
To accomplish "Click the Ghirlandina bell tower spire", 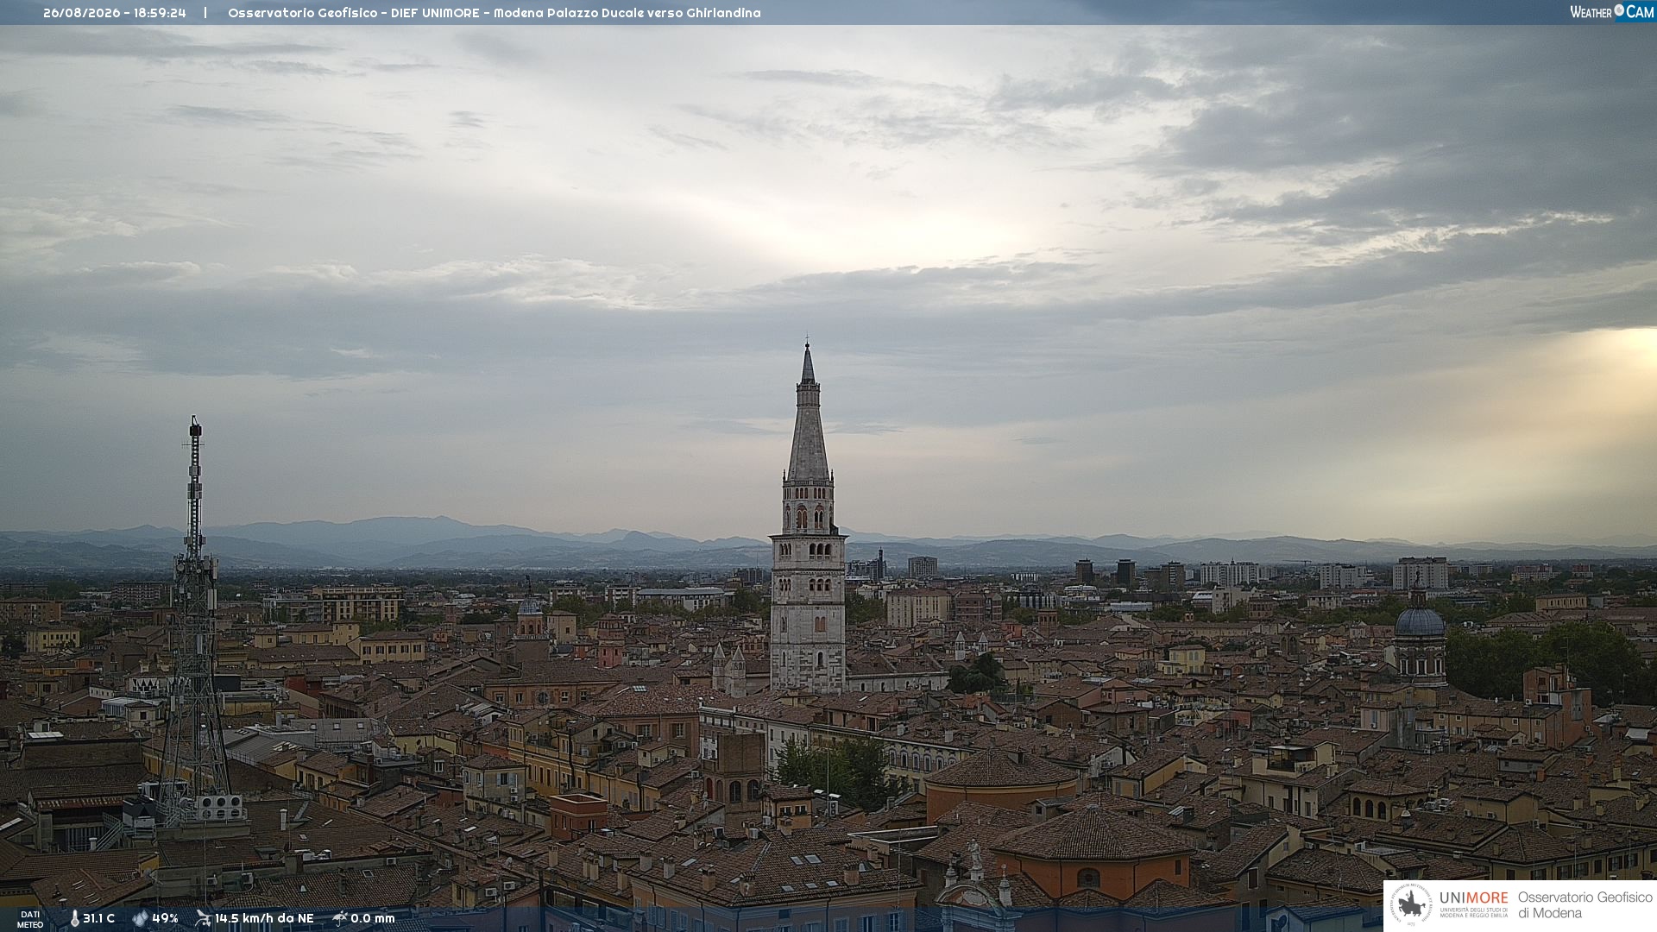I will click(x=808, y=414).
